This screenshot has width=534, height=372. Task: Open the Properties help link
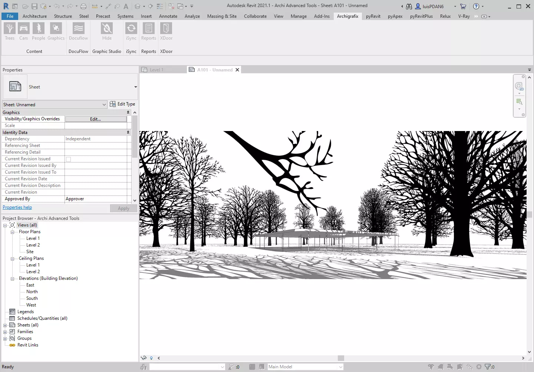coord(17,207)
